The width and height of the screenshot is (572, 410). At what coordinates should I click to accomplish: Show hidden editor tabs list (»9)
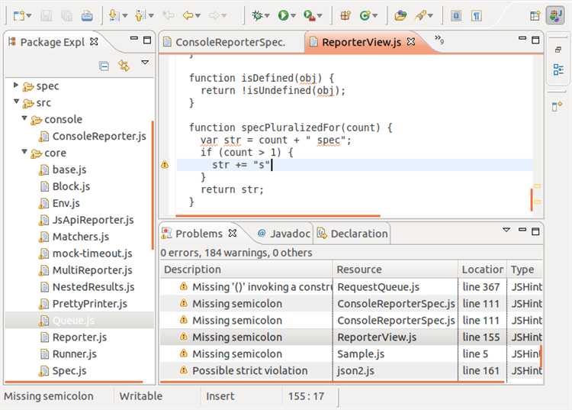(439, 40)
